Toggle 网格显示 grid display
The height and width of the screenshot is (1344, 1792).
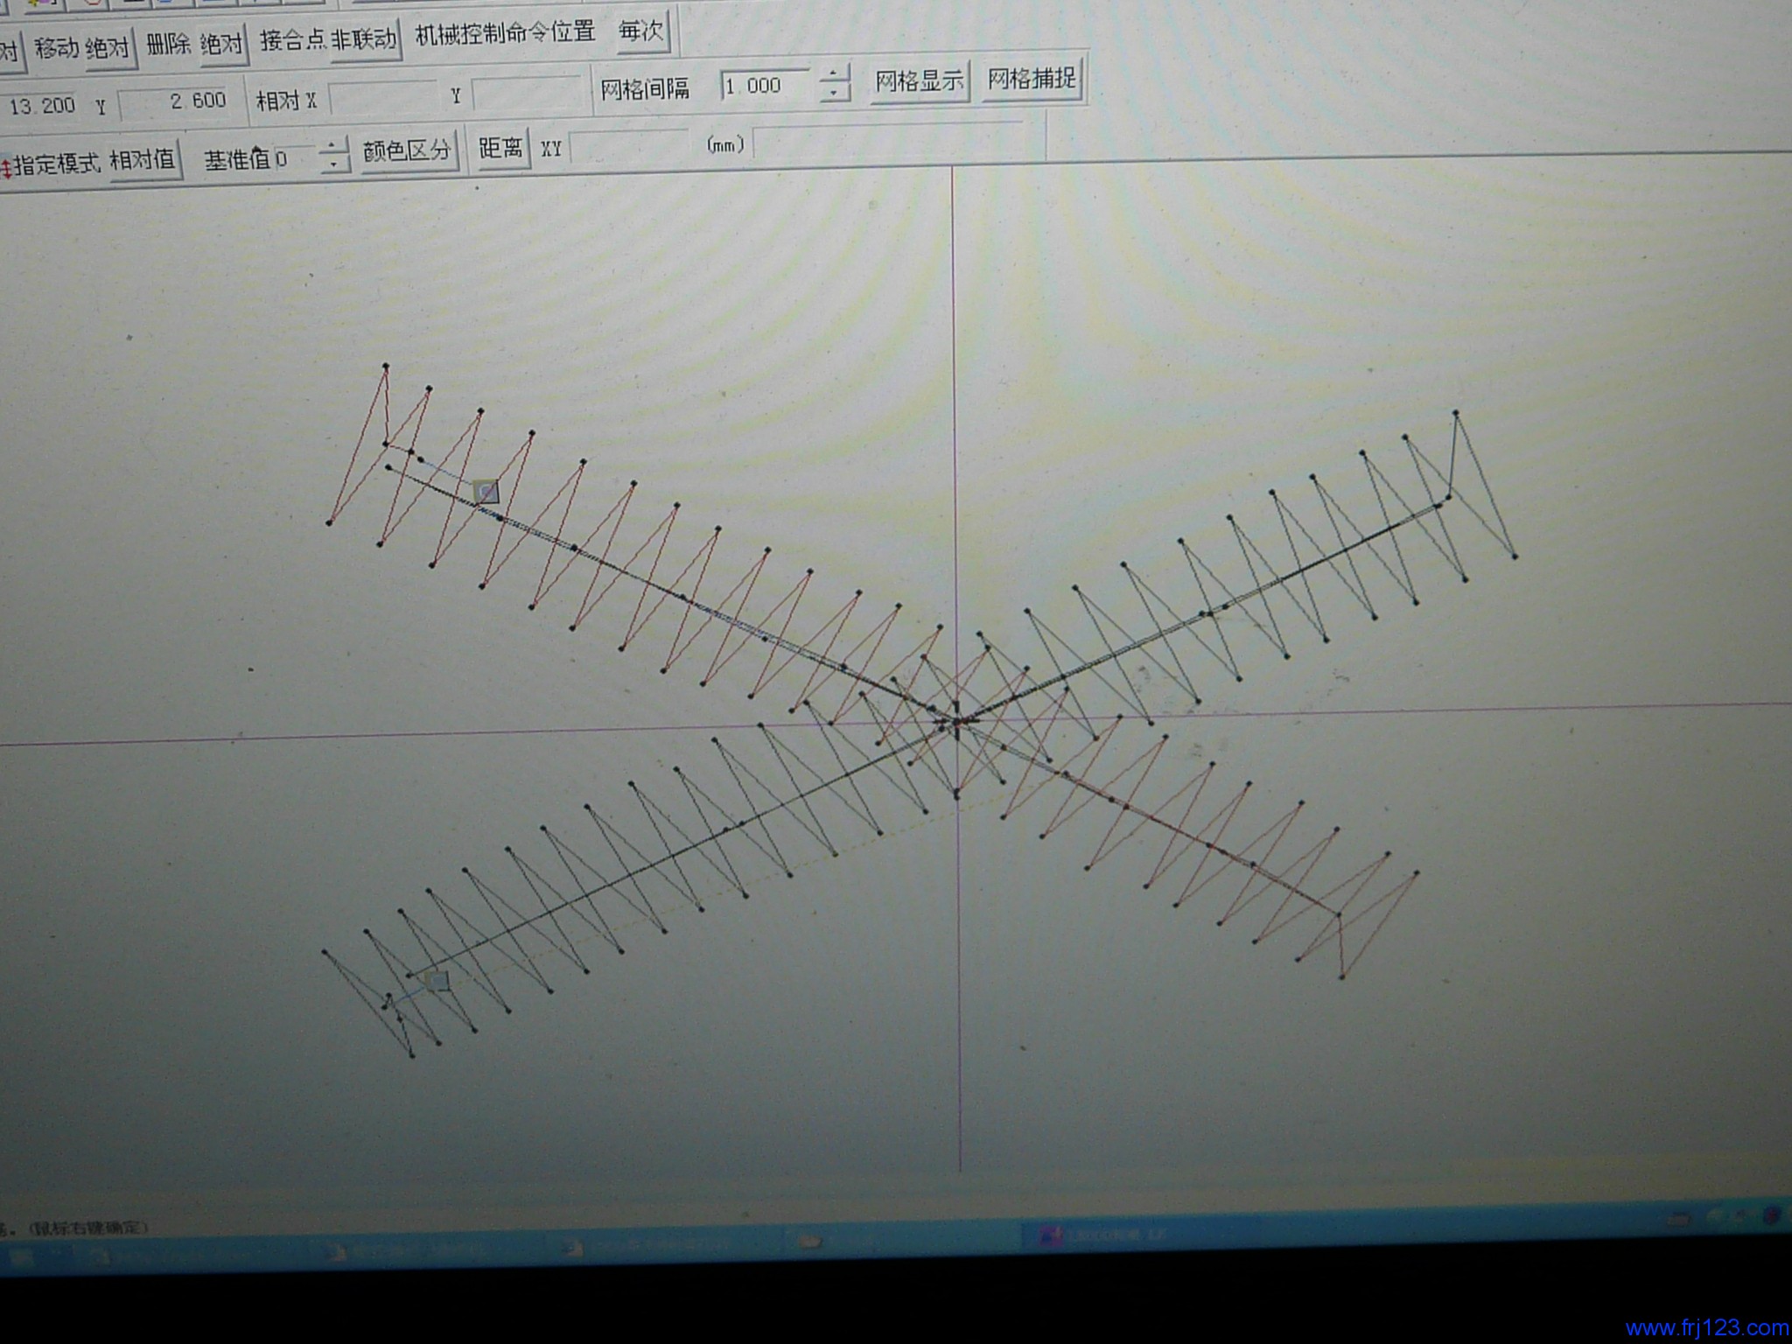click(919, 81)
